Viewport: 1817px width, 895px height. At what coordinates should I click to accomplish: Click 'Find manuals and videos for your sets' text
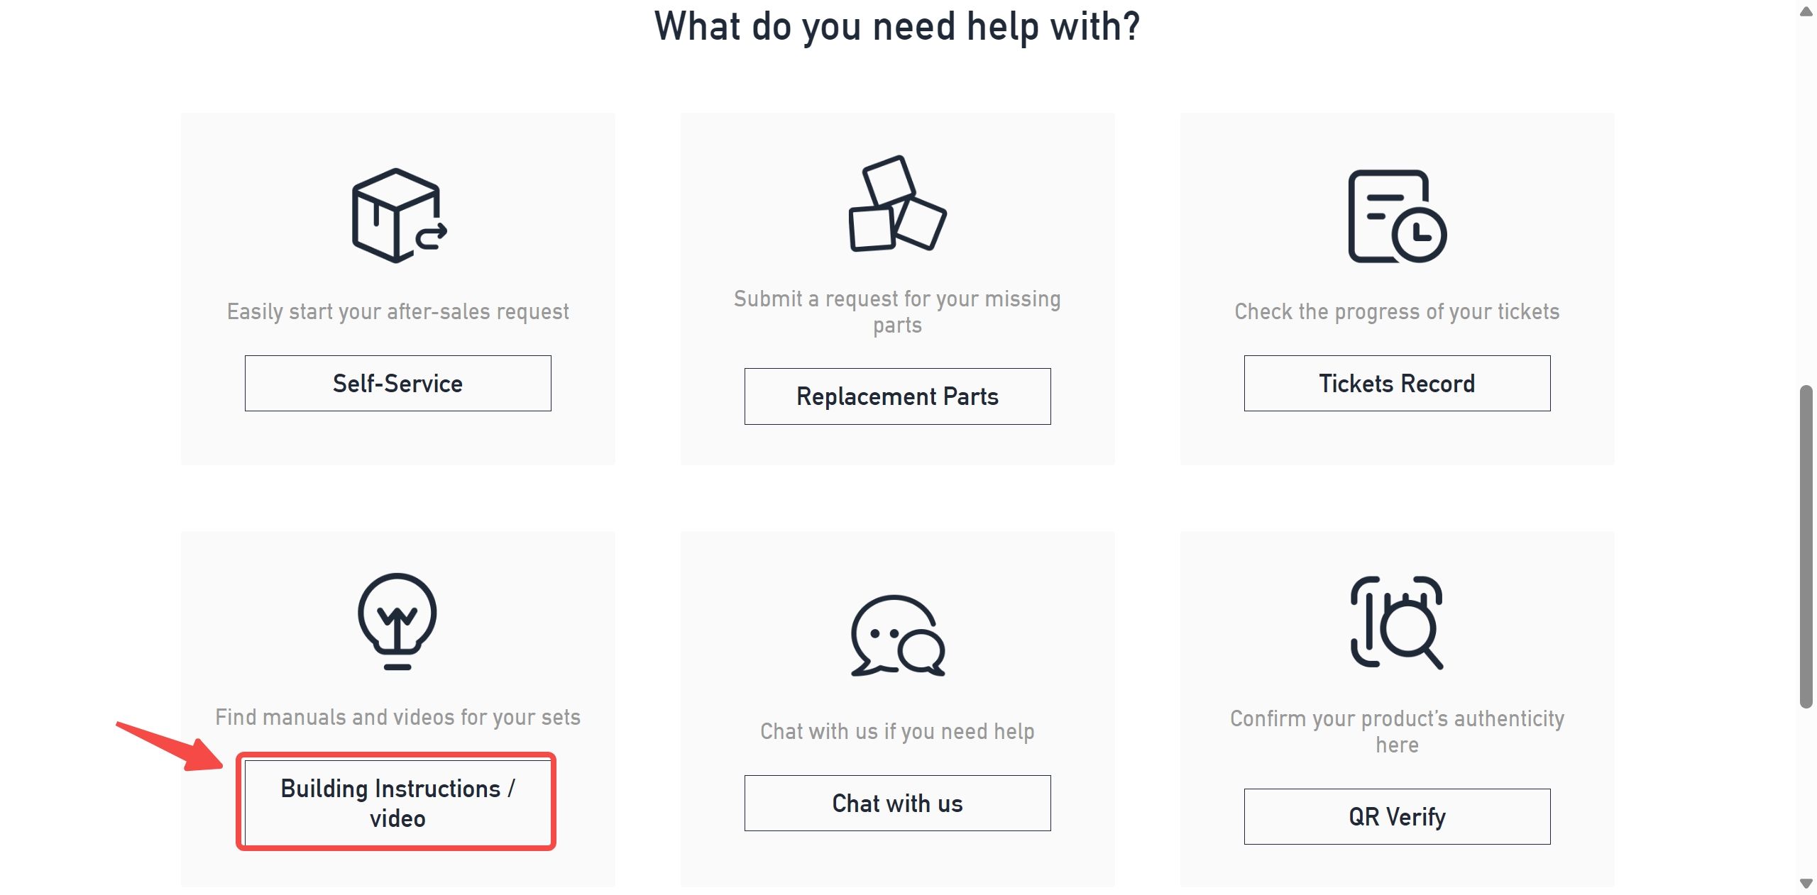click(x=397, y=718)
